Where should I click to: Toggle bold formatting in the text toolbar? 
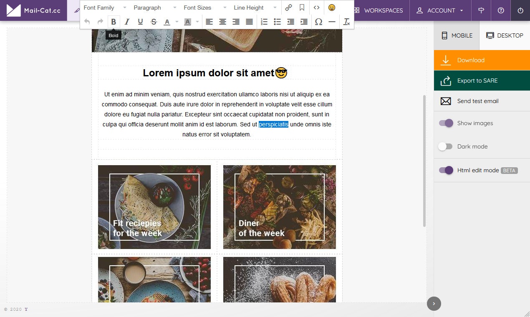coord(114,21)
